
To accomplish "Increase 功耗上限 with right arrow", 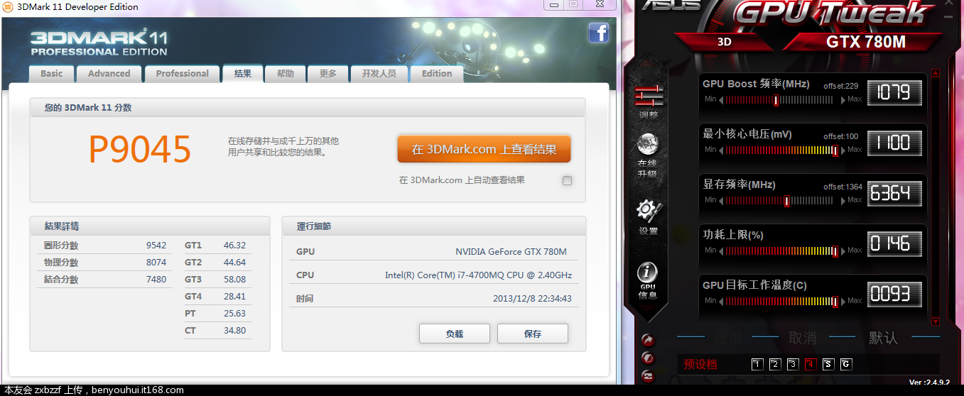I will [843, 251].
